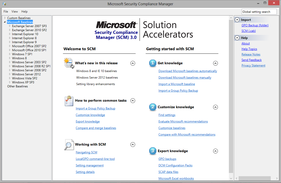Select Internet Explorer 9 in tree
The height and width of the screenshot is (183, 281).
[24, 42]
